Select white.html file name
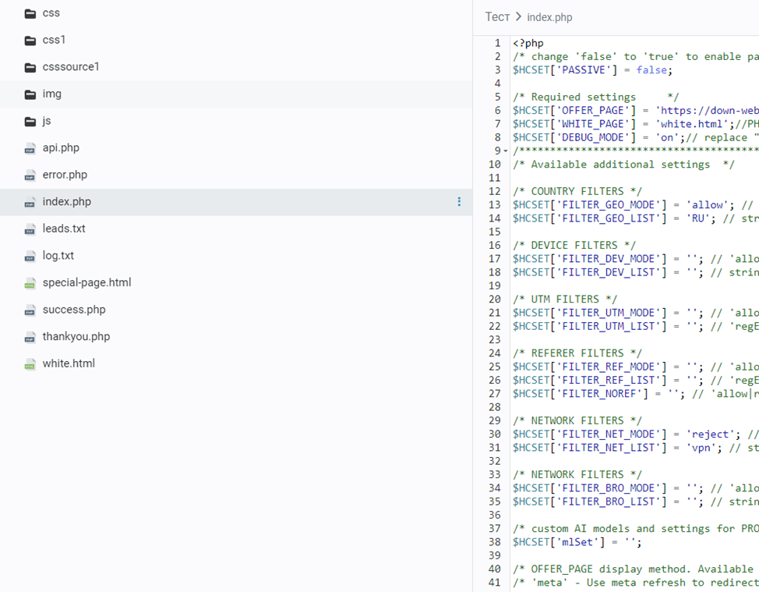 tap(69, 363)
